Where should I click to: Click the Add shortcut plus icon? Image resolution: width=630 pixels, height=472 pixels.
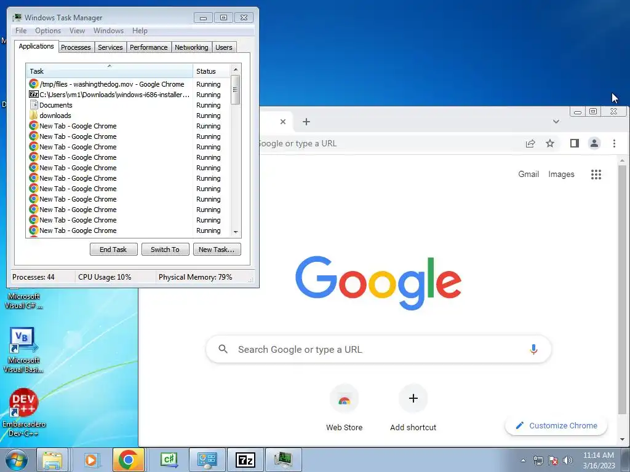[x=413, y=398]
